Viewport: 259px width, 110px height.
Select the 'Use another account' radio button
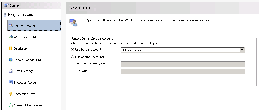(72, 57)
